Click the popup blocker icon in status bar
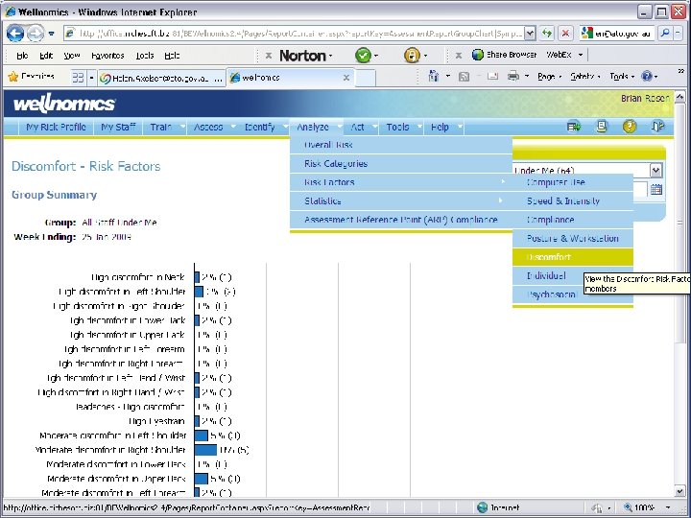This screenshot has width=691, height=518. pos(597,508)
